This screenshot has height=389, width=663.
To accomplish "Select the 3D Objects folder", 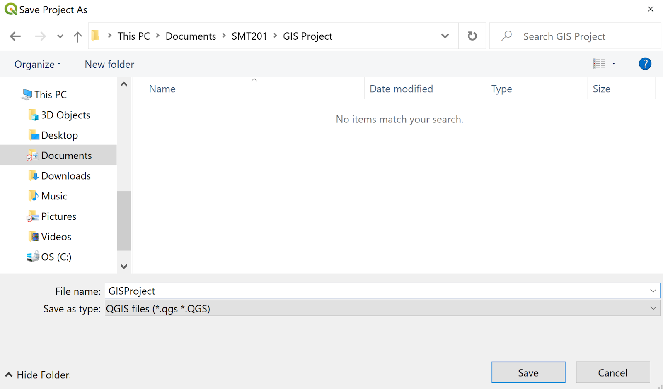I will 65,115.
